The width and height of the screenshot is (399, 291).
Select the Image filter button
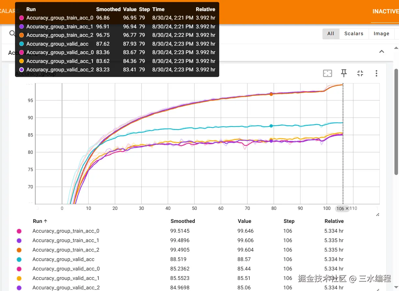(x=381, y=34)
